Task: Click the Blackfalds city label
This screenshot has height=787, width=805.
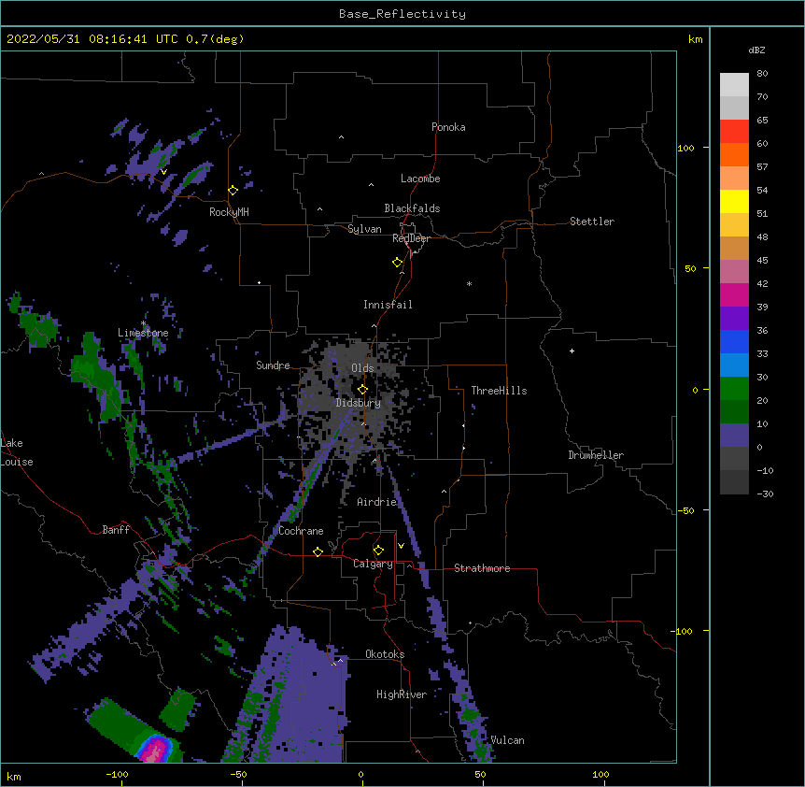Action: pos(412,208)
